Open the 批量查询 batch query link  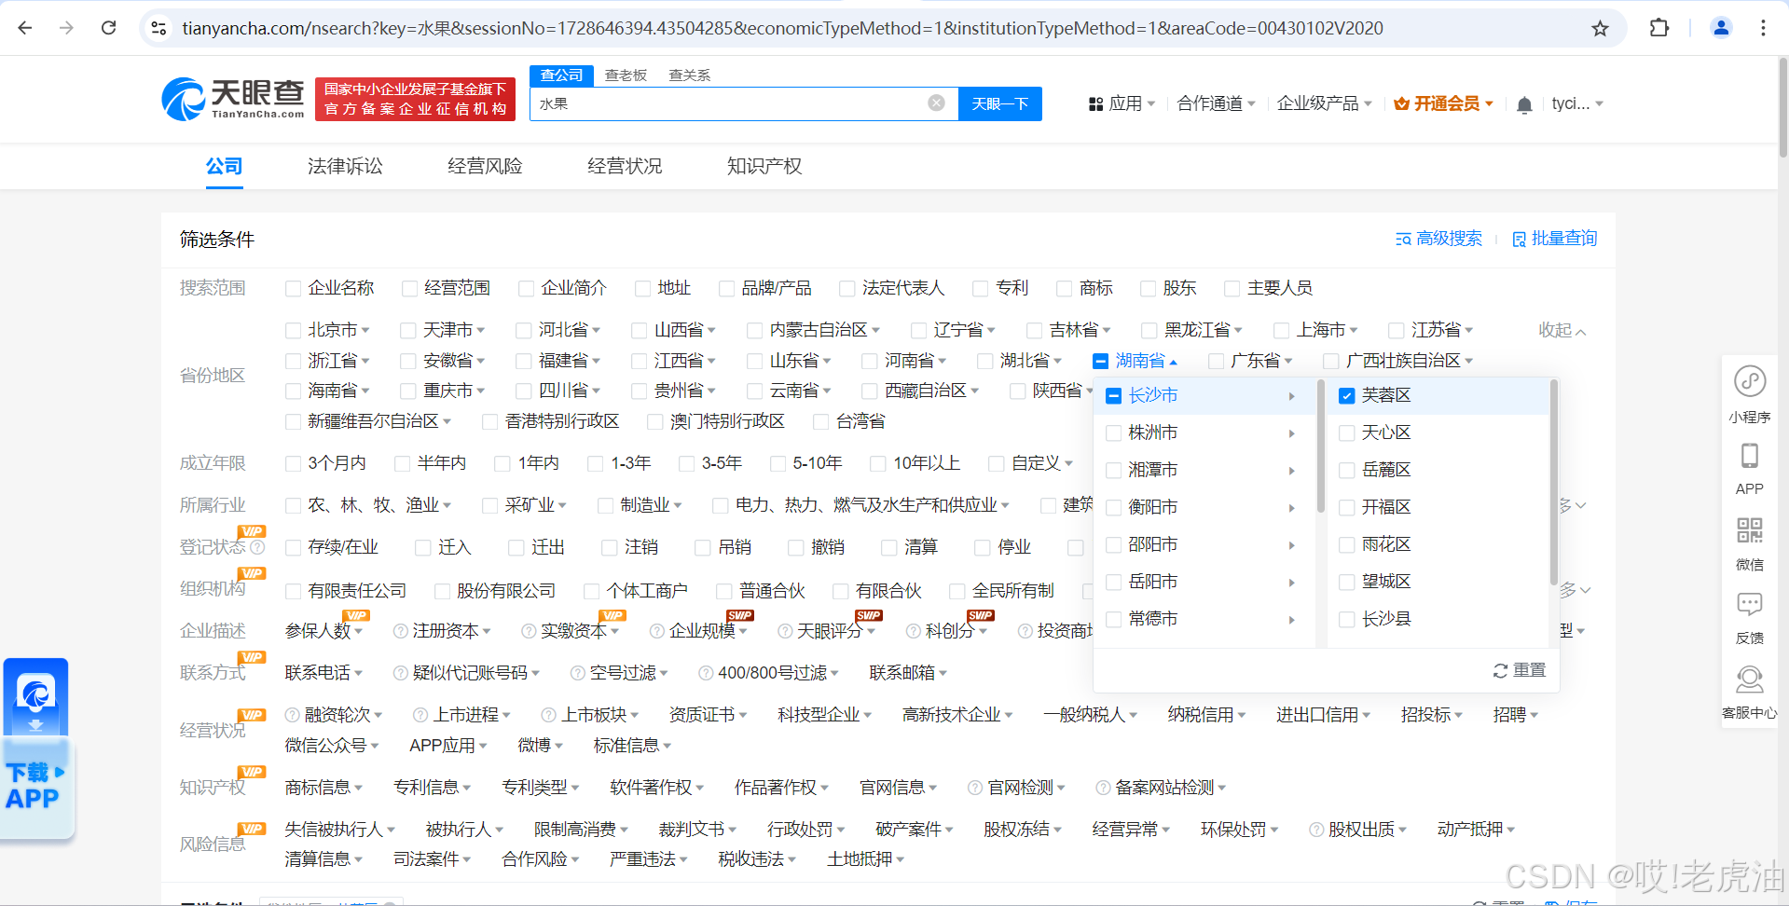pyautogui.click(x=1554, y=239)
